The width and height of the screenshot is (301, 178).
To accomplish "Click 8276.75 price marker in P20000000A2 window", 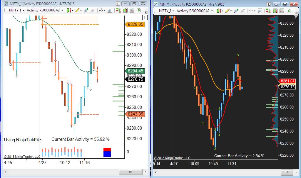I will click(x=287, y=87).
